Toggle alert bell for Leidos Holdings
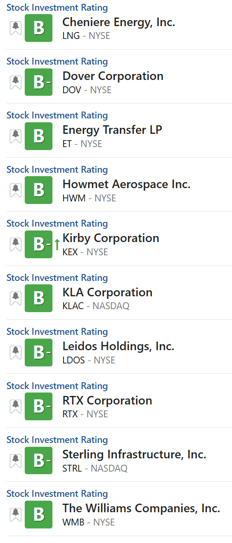The height and width of the screenshot is (543, 232). (x=16, y=352)
